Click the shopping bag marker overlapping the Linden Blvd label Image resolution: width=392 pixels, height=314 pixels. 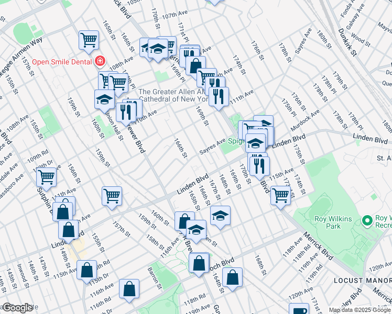point(69,230)
